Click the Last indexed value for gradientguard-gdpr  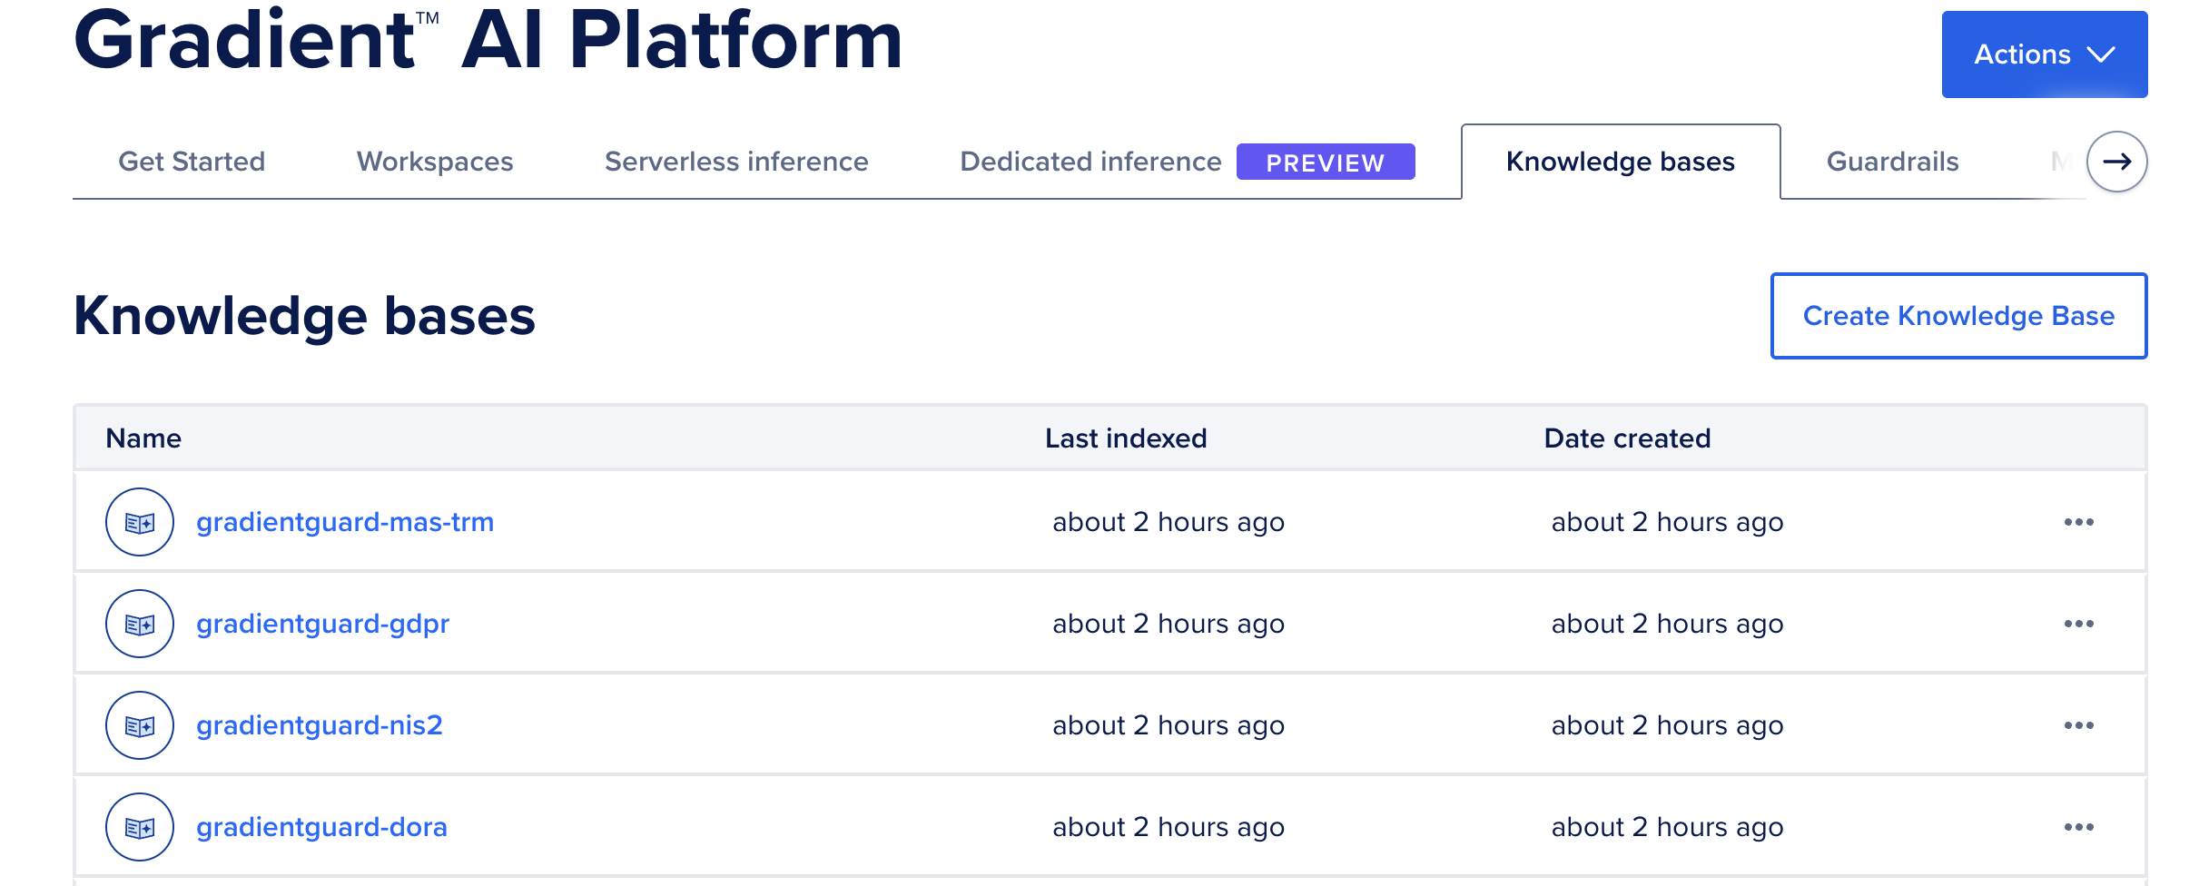[1169, 624]
